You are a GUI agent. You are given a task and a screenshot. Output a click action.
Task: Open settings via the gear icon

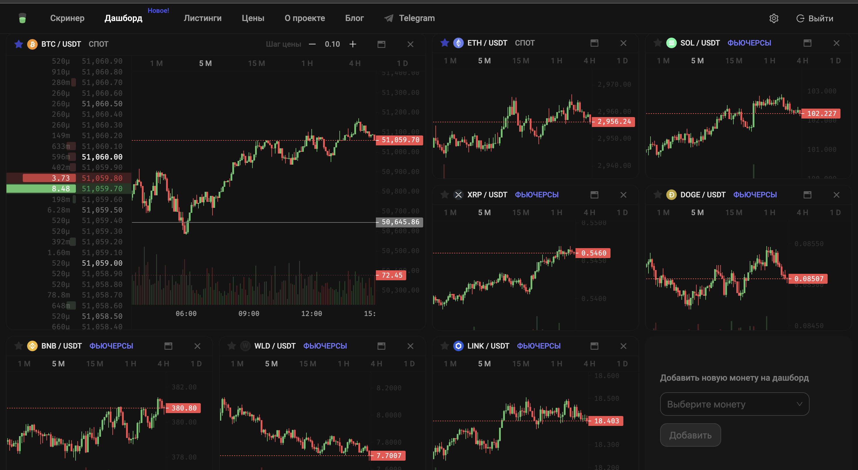pyautogui.click(x=773, y=18)
